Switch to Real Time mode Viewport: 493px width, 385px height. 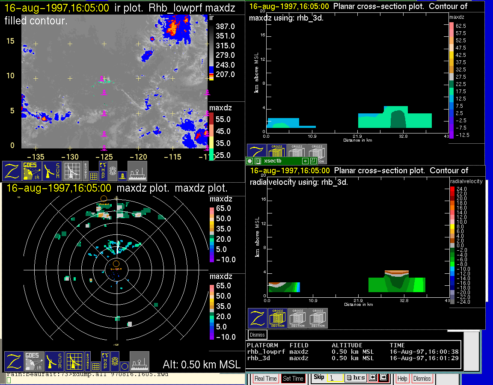pyautogui.click(x=265, y=379)
